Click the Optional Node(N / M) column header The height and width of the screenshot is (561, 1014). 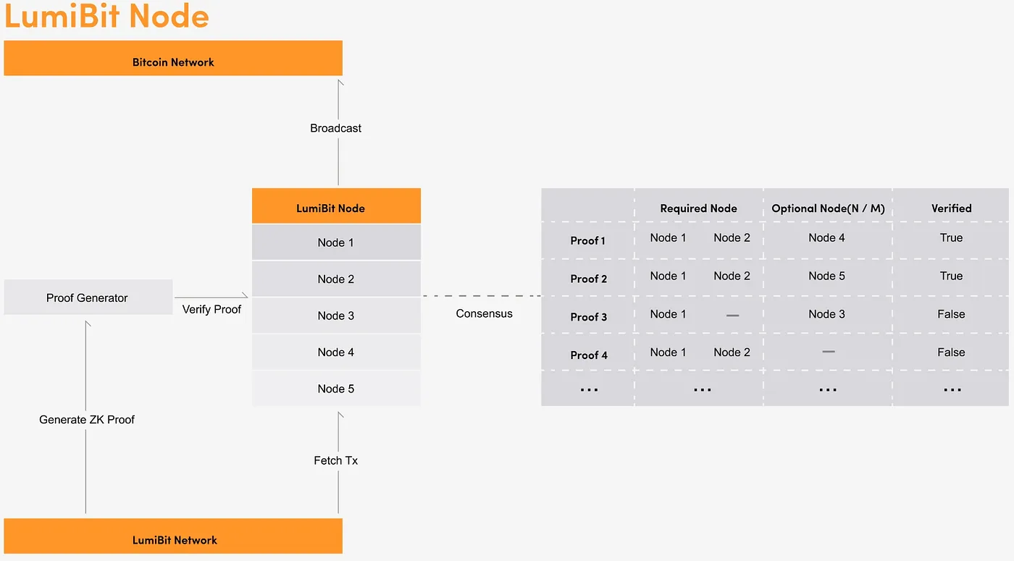pos(828,208)
